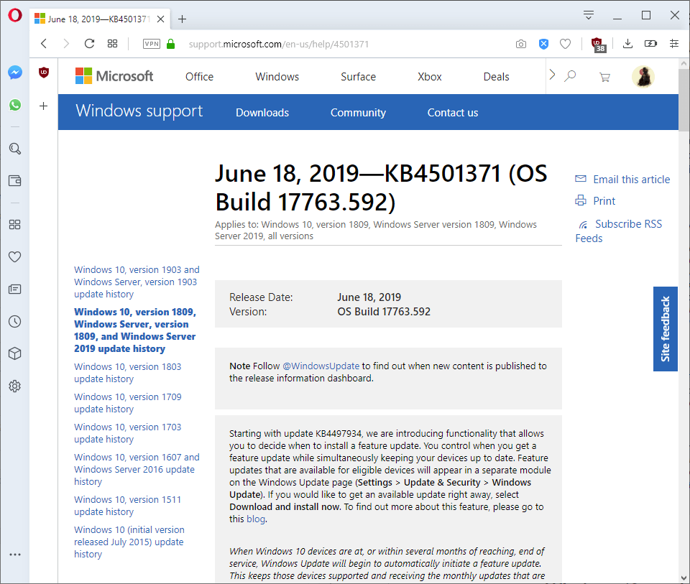The image size is (690, 584).
Task: Open the battery saver icon
Action: tap(651, 44)
